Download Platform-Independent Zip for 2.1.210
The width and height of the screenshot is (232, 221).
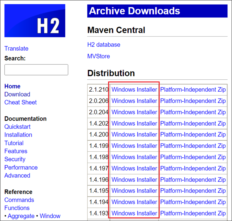[193, 90]
